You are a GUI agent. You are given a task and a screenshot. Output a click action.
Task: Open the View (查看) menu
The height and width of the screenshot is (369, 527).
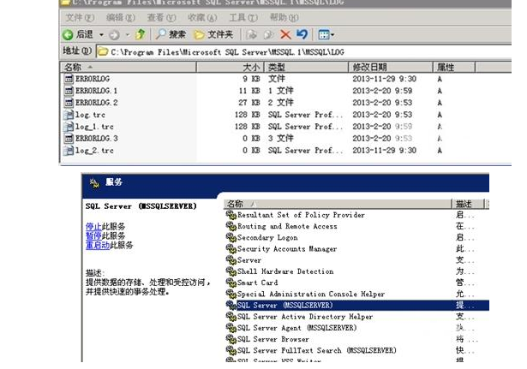click(x=161, y=17)
